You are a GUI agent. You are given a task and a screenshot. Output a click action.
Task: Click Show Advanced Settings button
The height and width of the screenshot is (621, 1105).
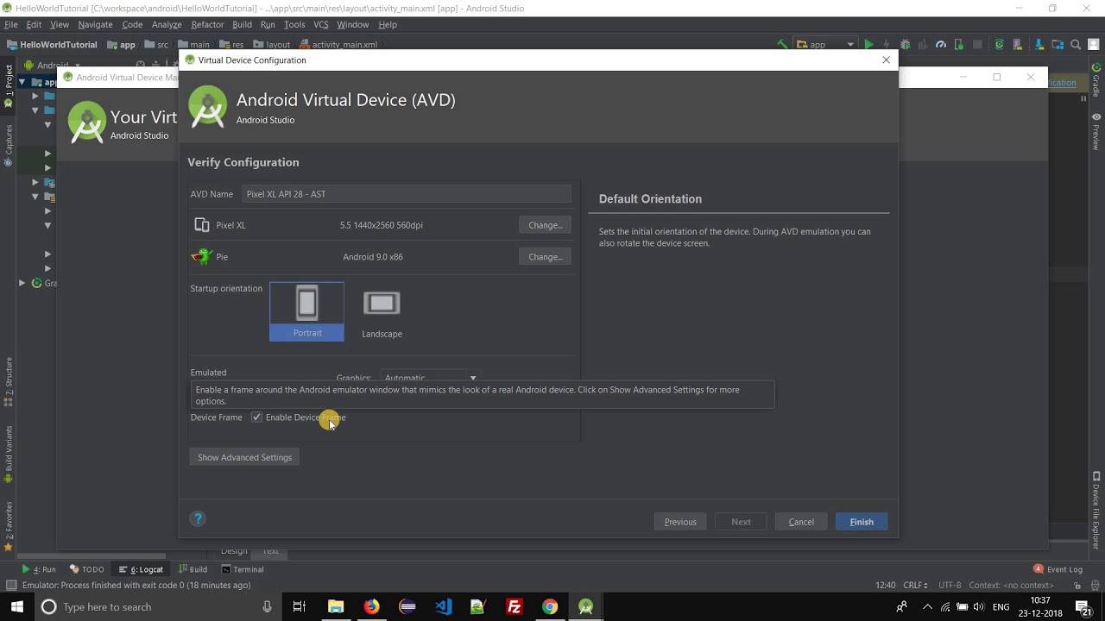(x=244, y=457)
